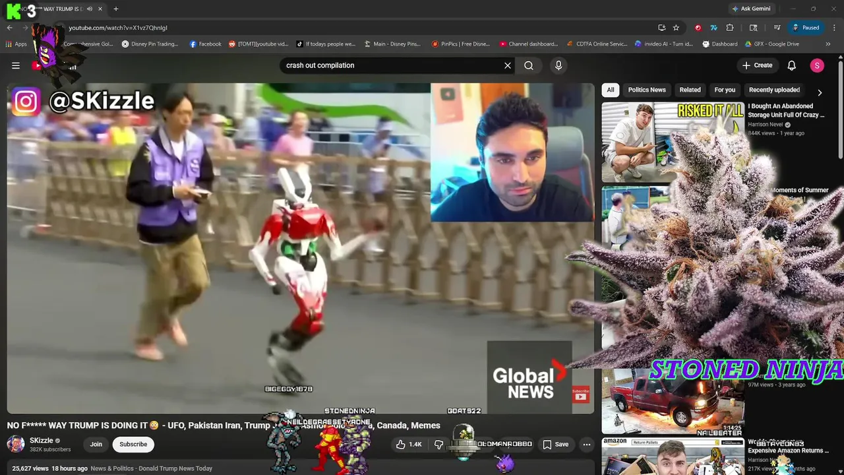Open the red truck video thumbnail
Viewport: 844px width, 475px height.
(x=673, y=401)
